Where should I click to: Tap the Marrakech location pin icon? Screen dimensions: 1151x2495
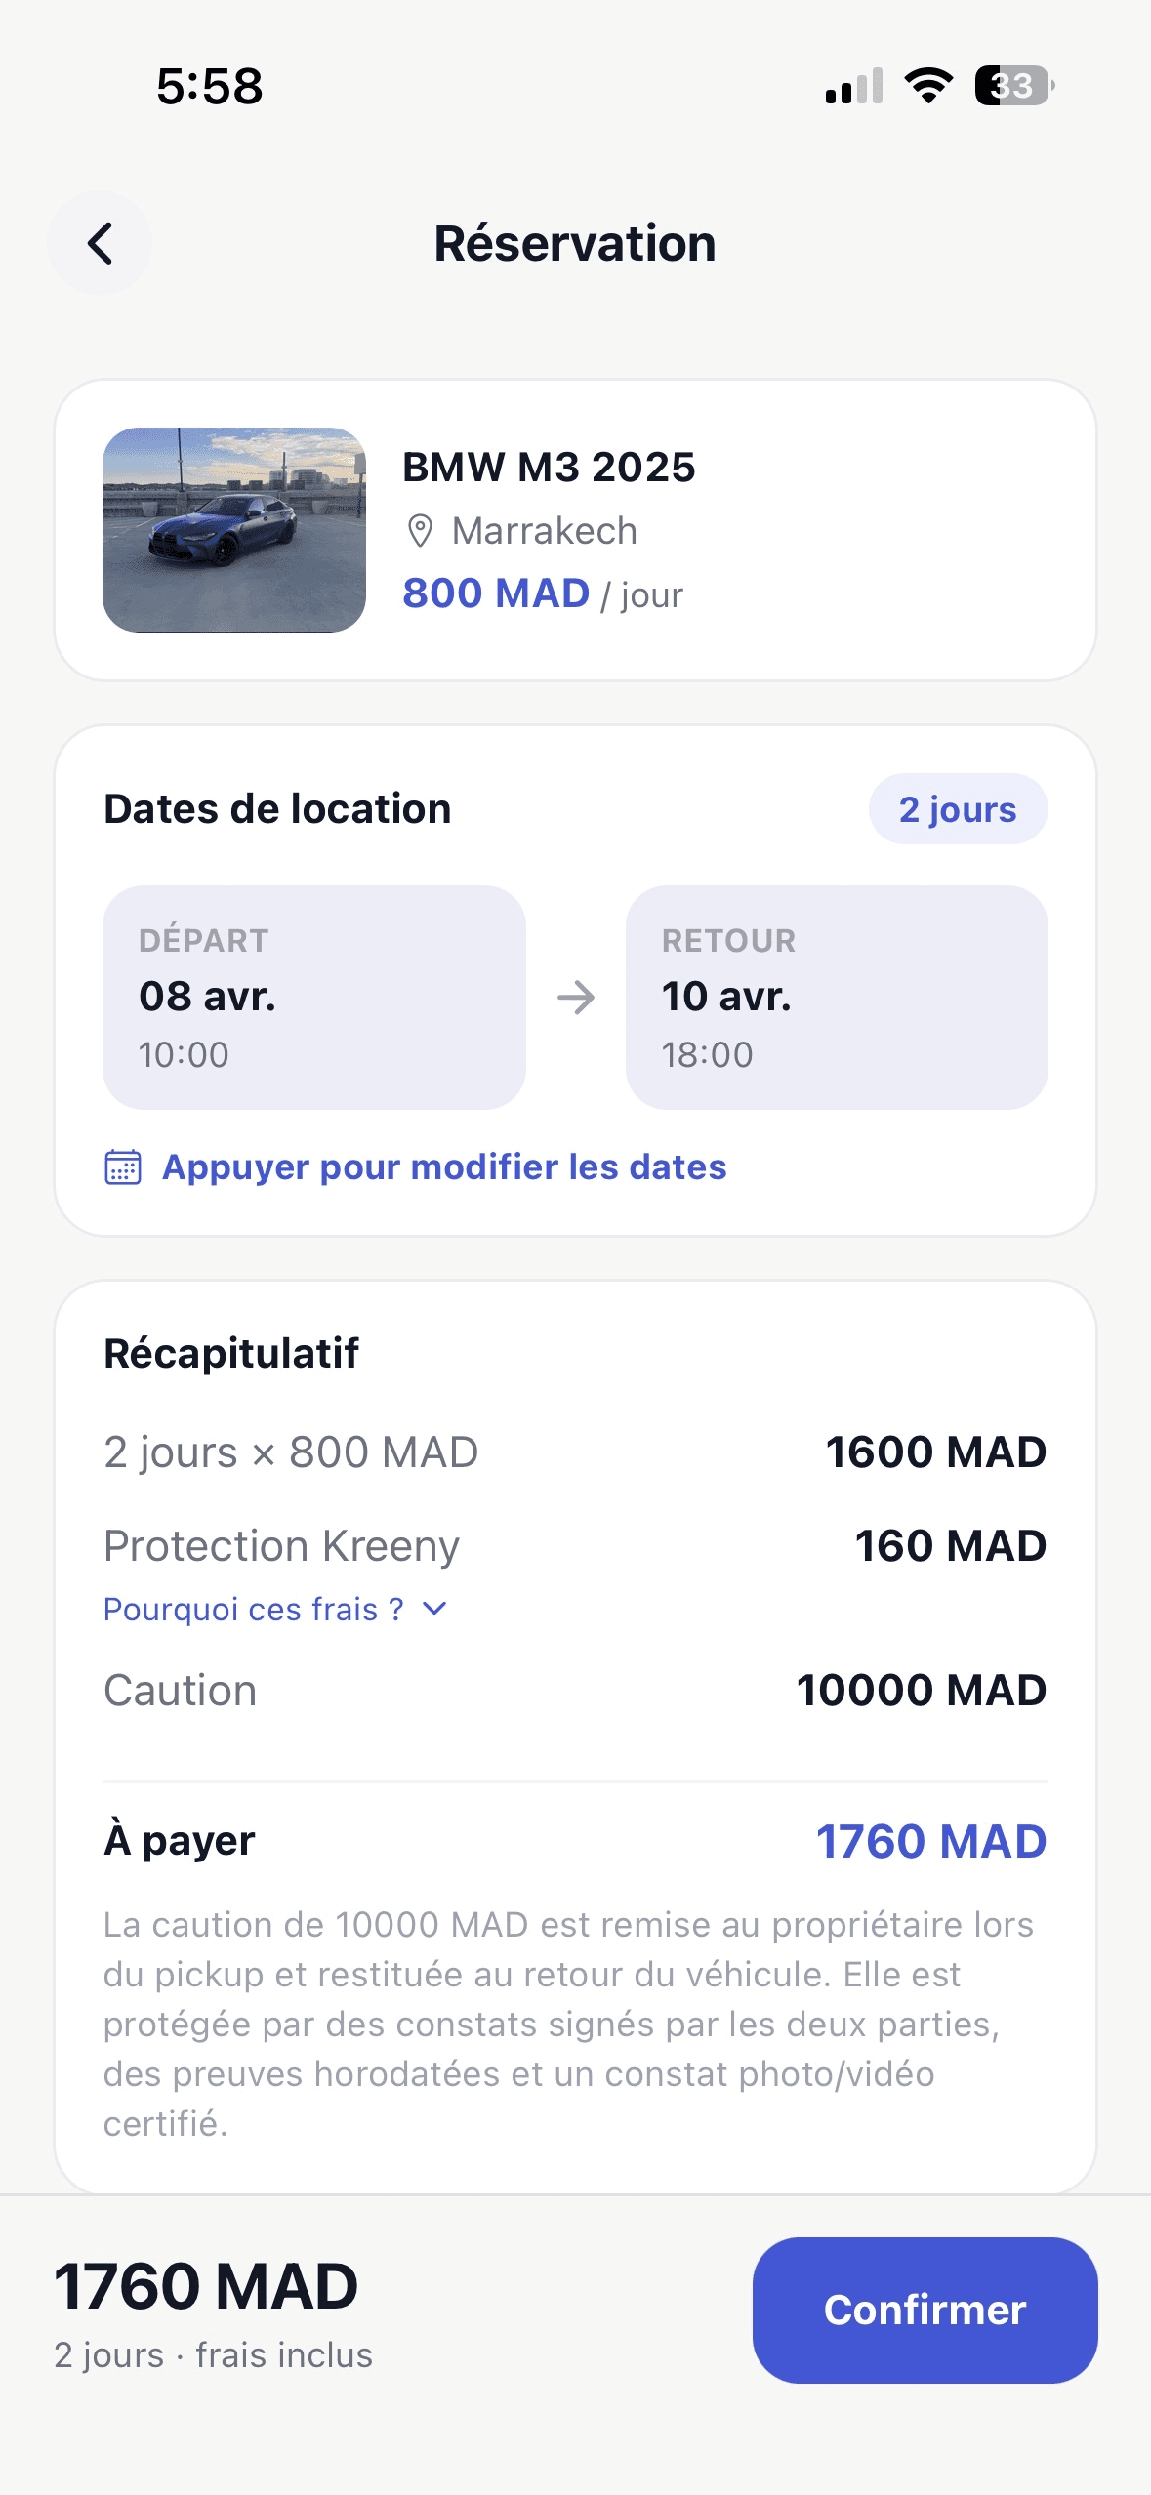tap(420, 531)
